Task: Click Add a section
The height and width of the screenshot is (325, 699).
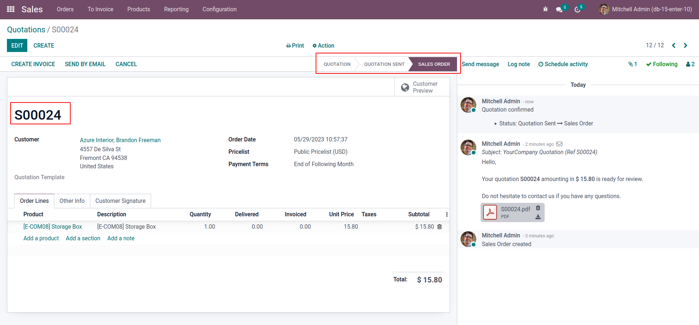Action: (x=83, y=238)
